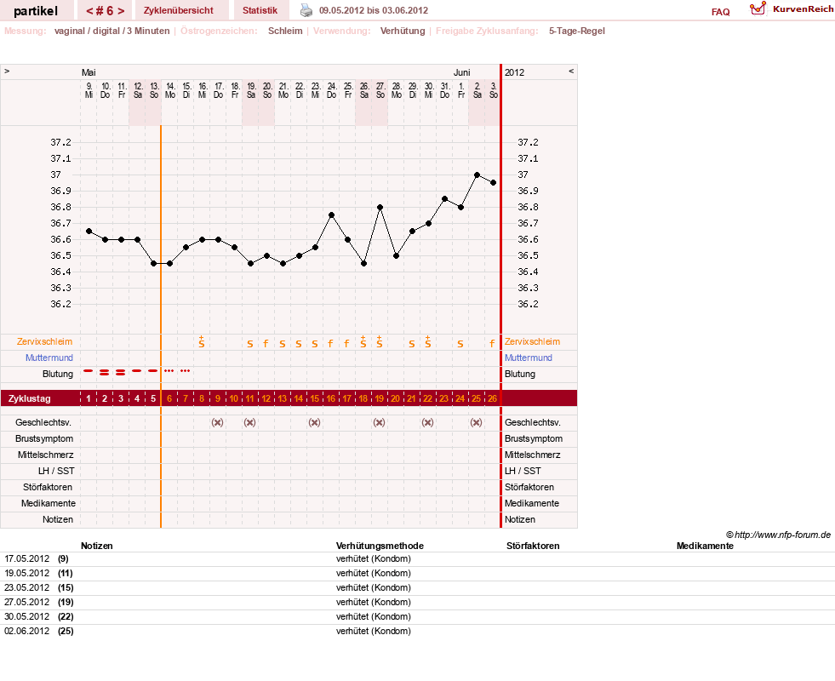Screen dimensions: 835x681
Task: Select cycle day 26 in Zyklustag row
Action: pyautogui.click(x=493, y=398)
